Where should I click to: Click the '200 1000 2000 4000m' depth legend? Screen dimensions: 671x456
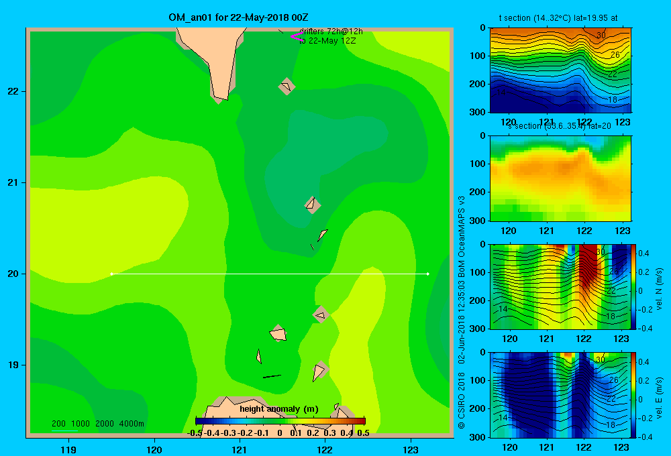(x=98, y=424)
